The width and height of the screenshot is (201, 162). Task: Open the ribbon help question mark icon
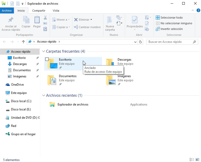point(198,10)
